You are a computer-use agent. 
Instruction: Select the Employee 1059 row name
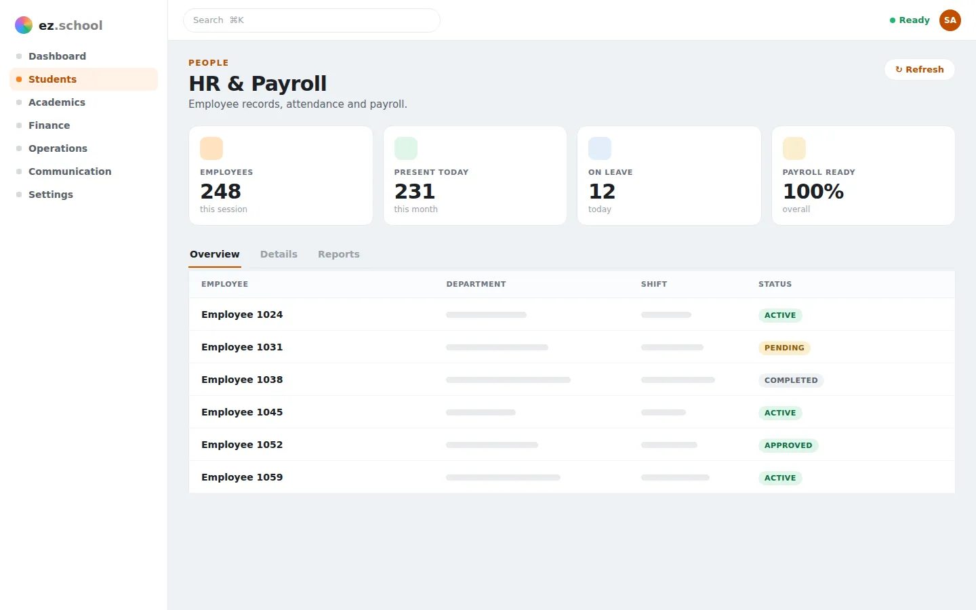pos(242,477)
